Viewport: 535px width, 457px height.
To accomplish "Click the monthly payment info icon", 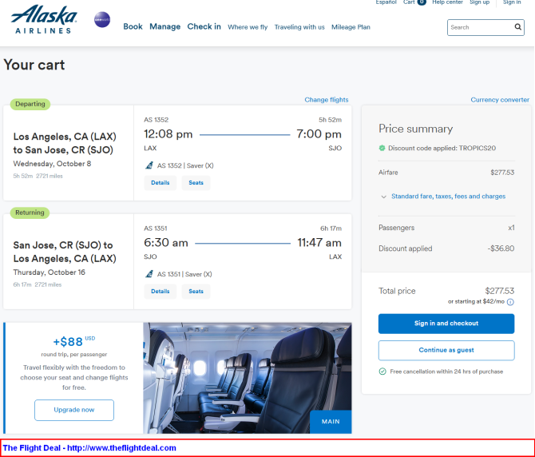I will coord(510,302).
